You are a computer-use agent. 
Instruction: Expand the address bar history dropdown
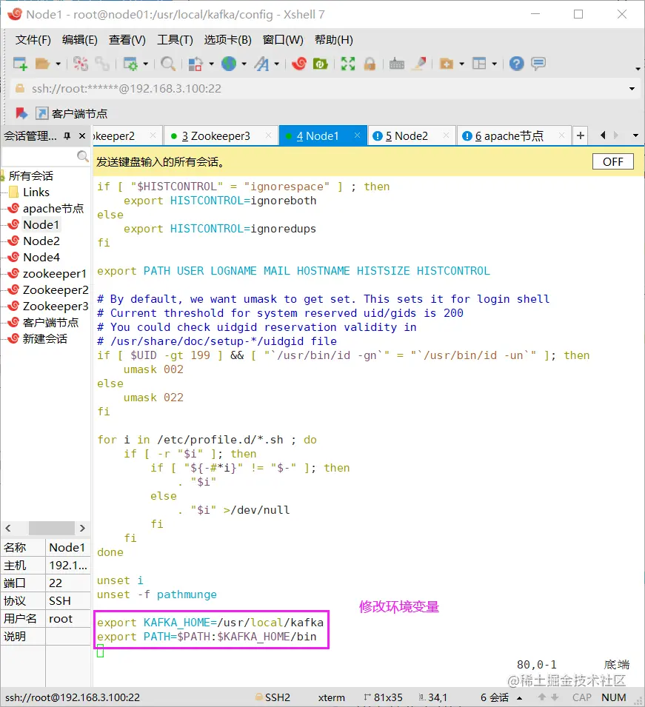click(x=632, y=89)
